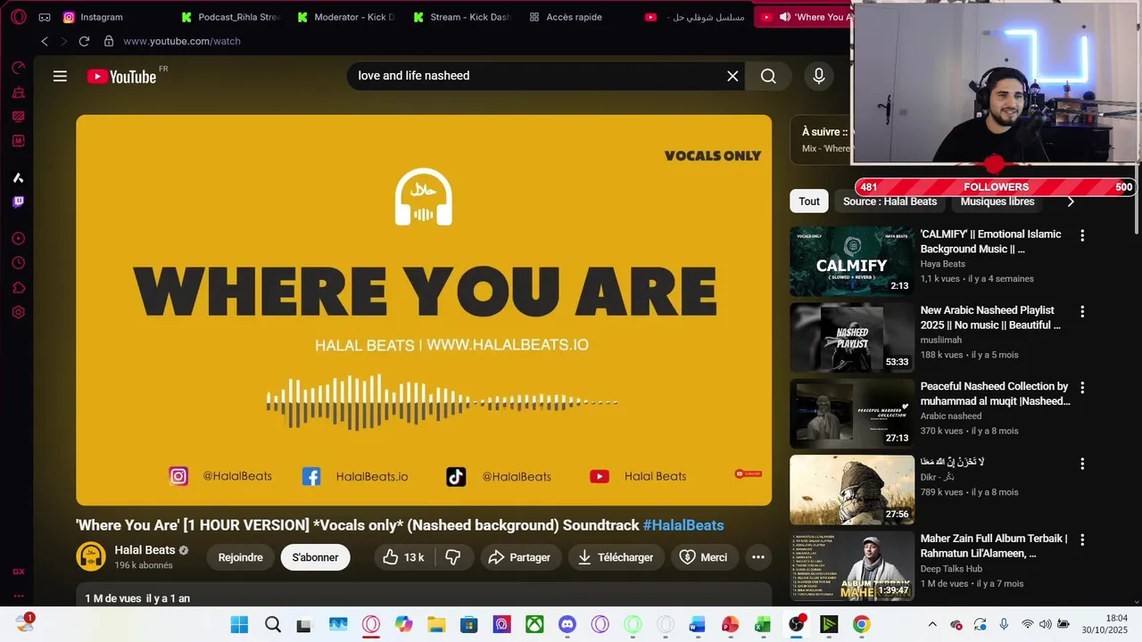Open the Opera menu logo
Viewport: 1142px width, 642px height.
(18, 17)
